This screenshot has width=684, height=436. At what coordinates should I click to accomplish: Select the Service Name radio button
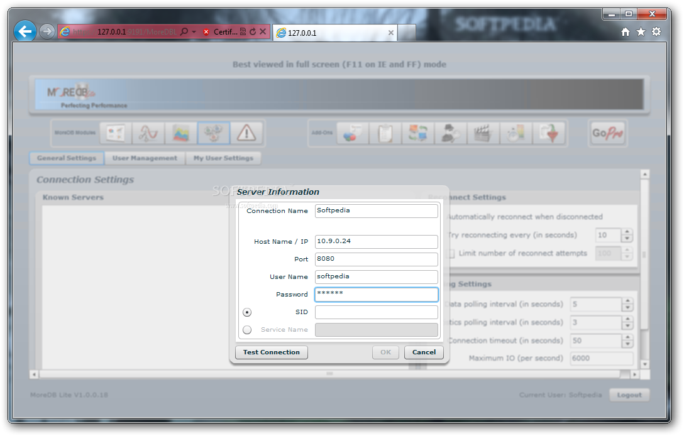click(x=247, y=330)
